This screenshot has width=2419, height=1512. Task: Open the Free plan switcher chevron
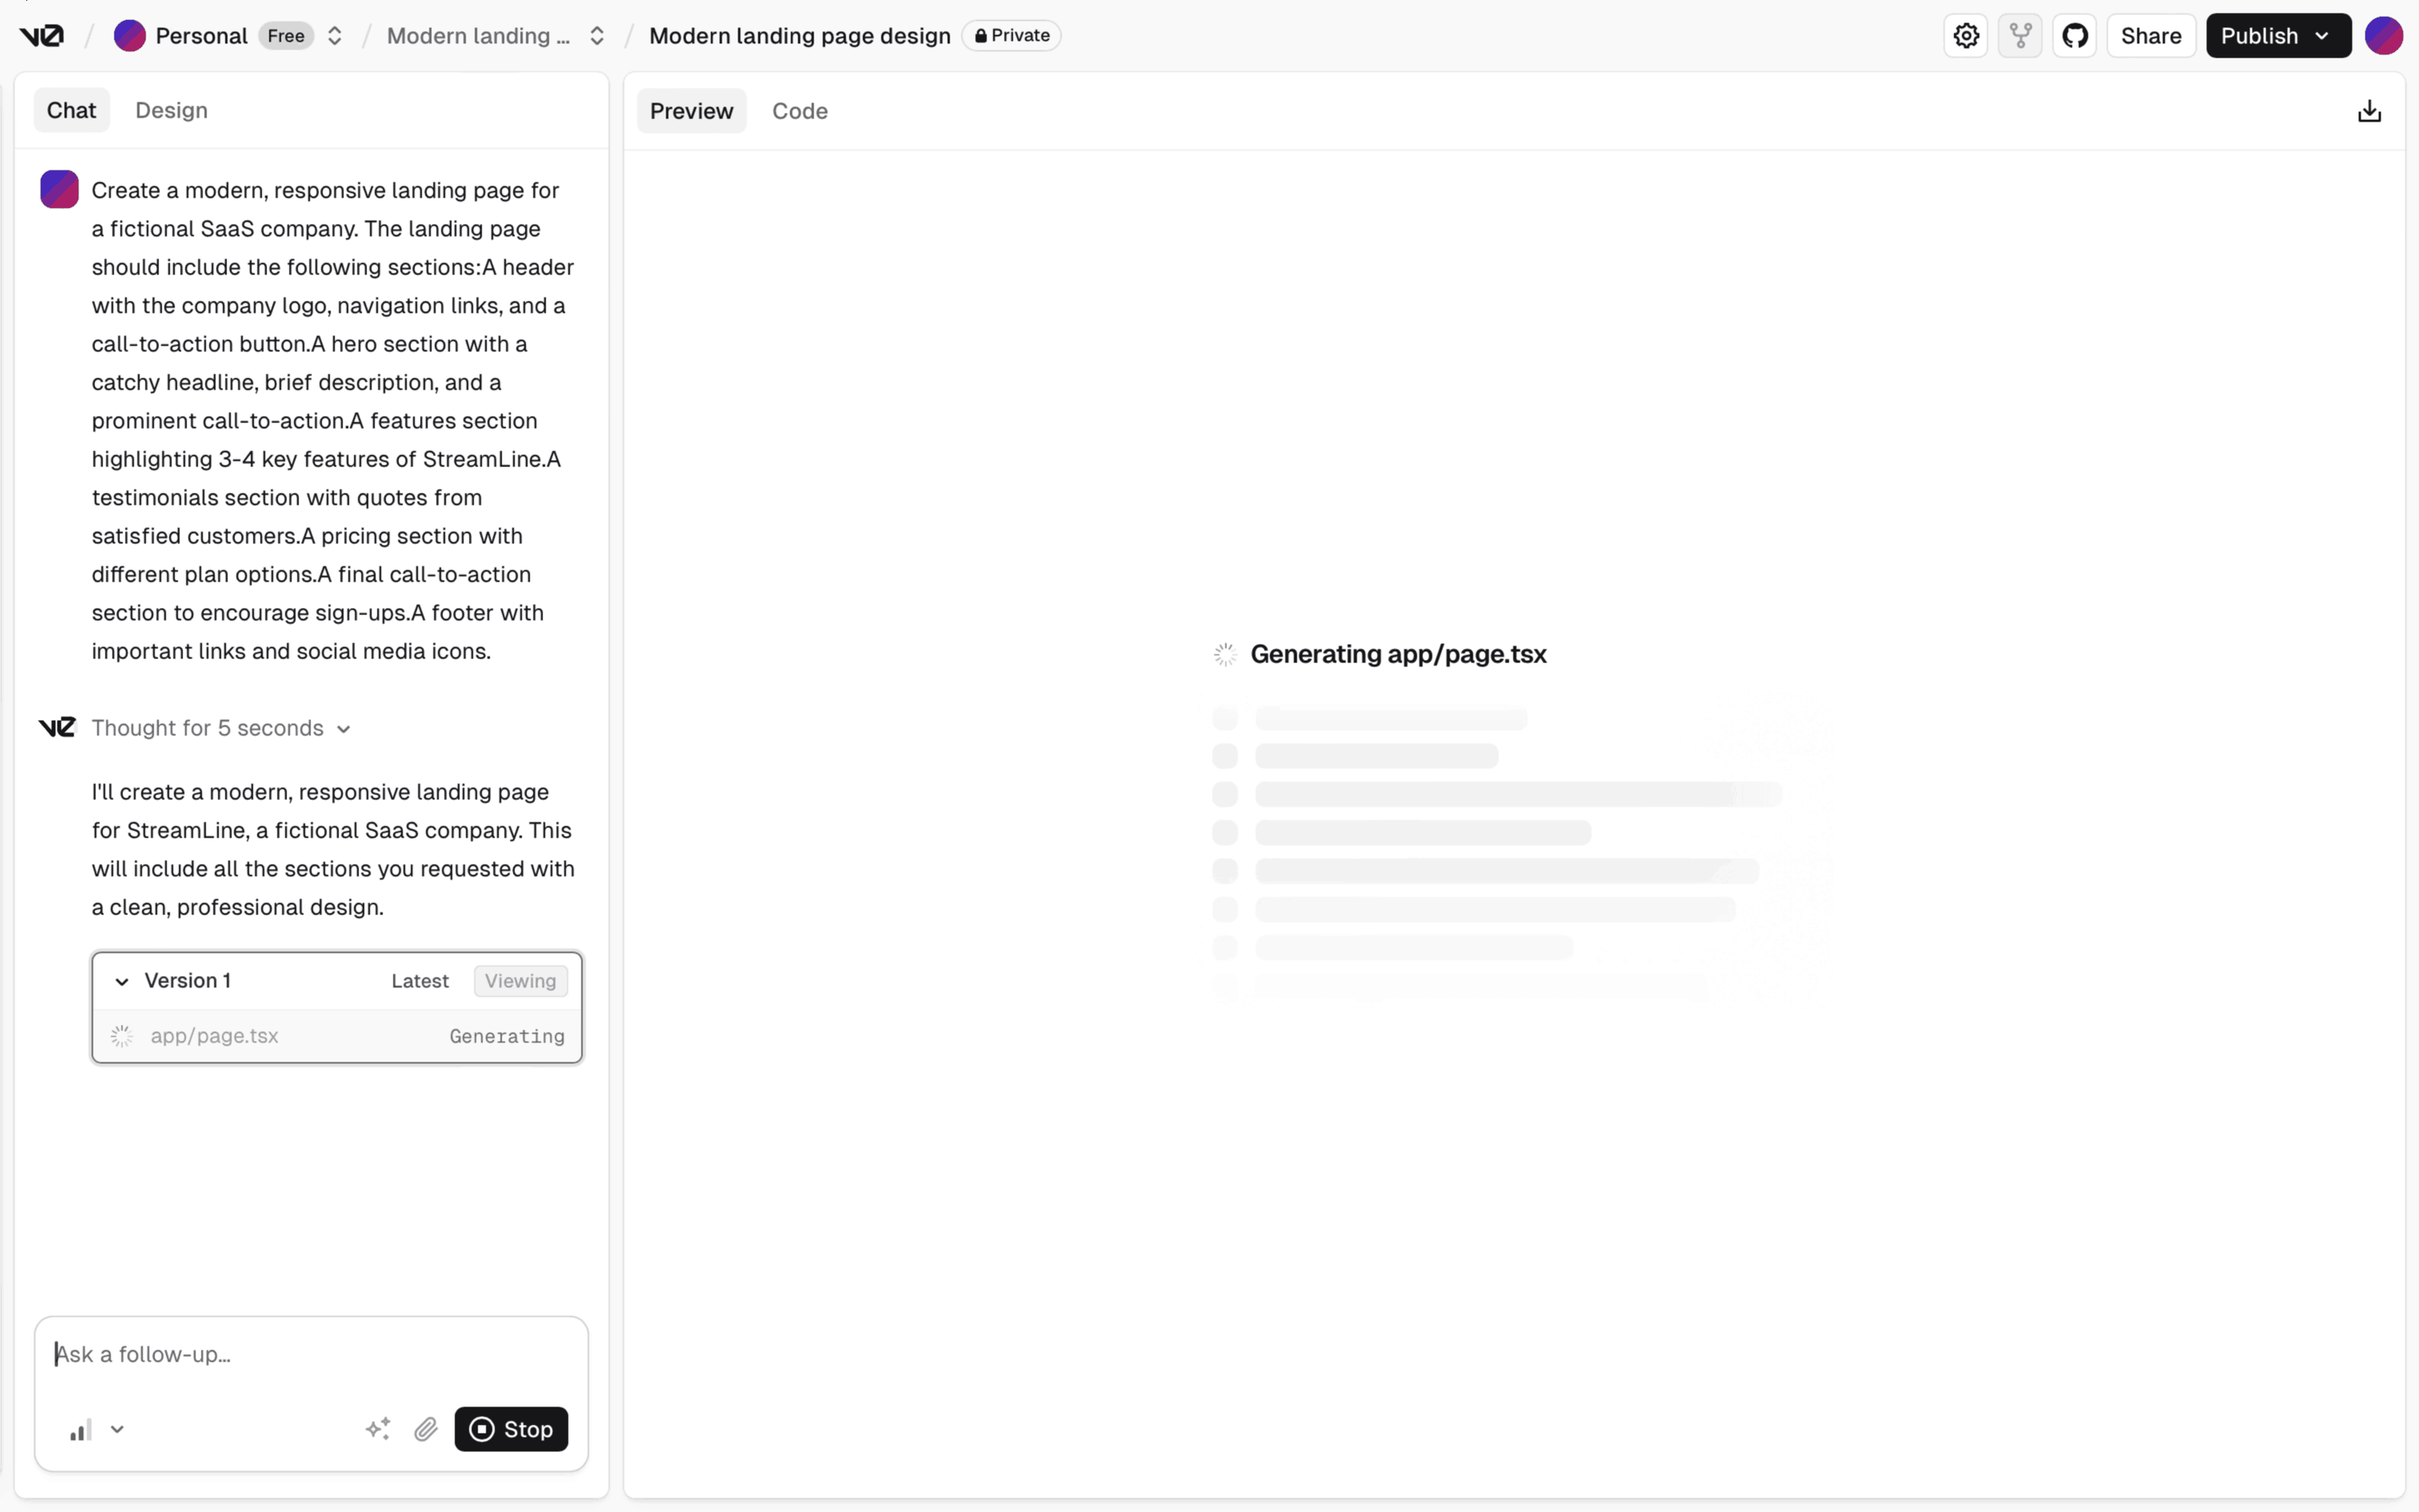tap(334, 35)
